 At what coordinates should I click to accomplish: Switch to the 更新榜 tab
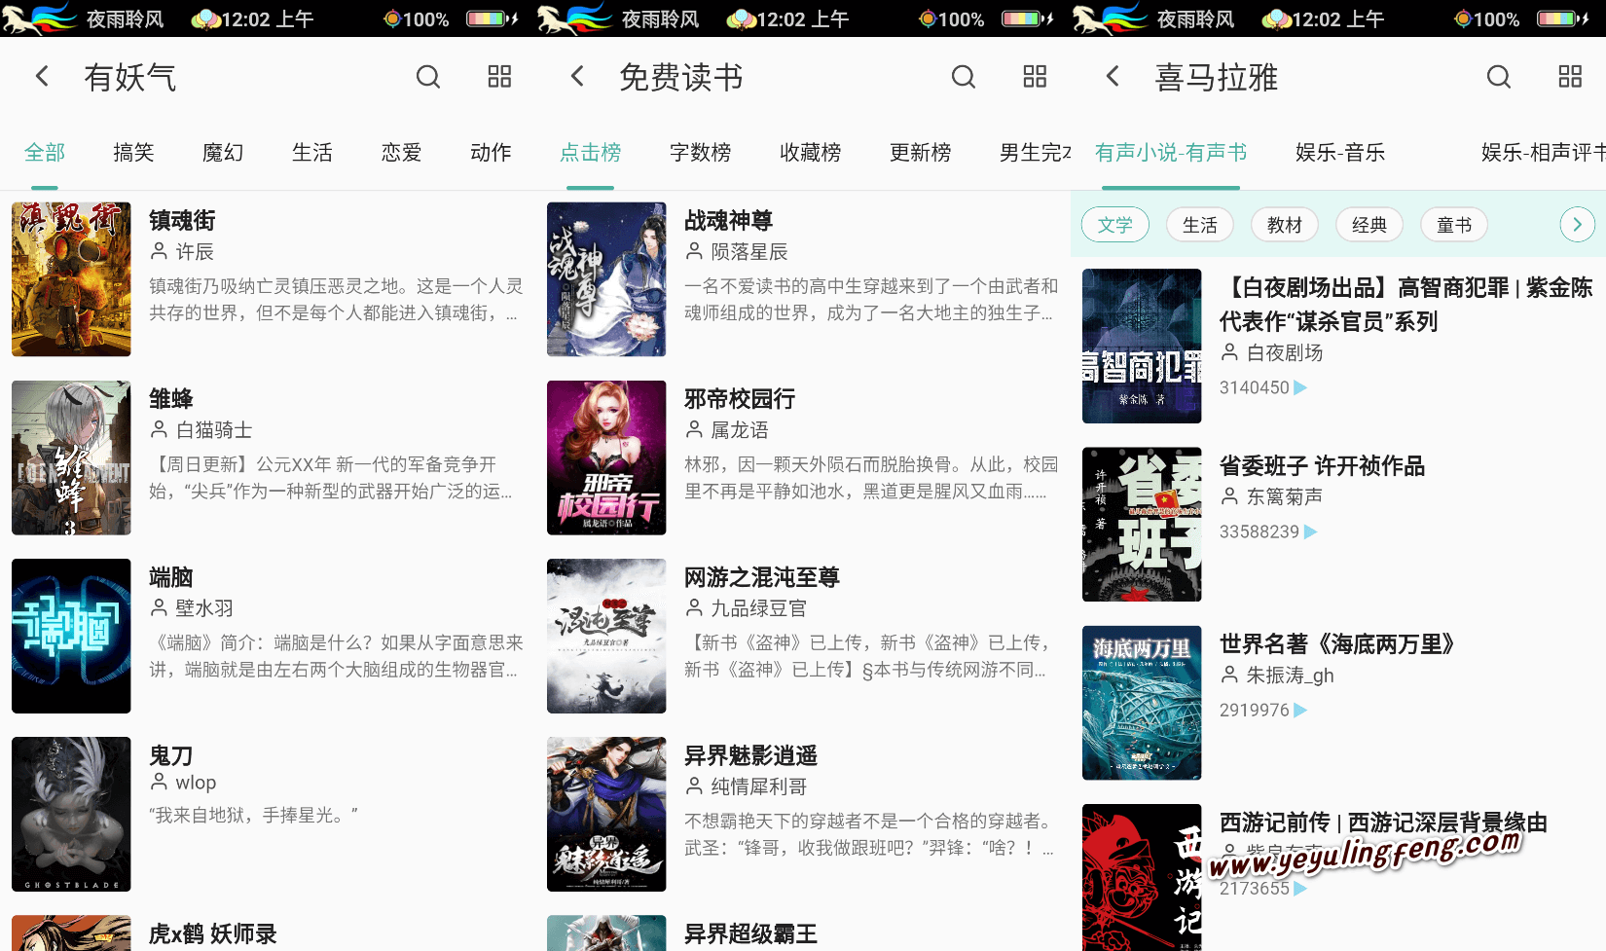(x=920, y=152)
